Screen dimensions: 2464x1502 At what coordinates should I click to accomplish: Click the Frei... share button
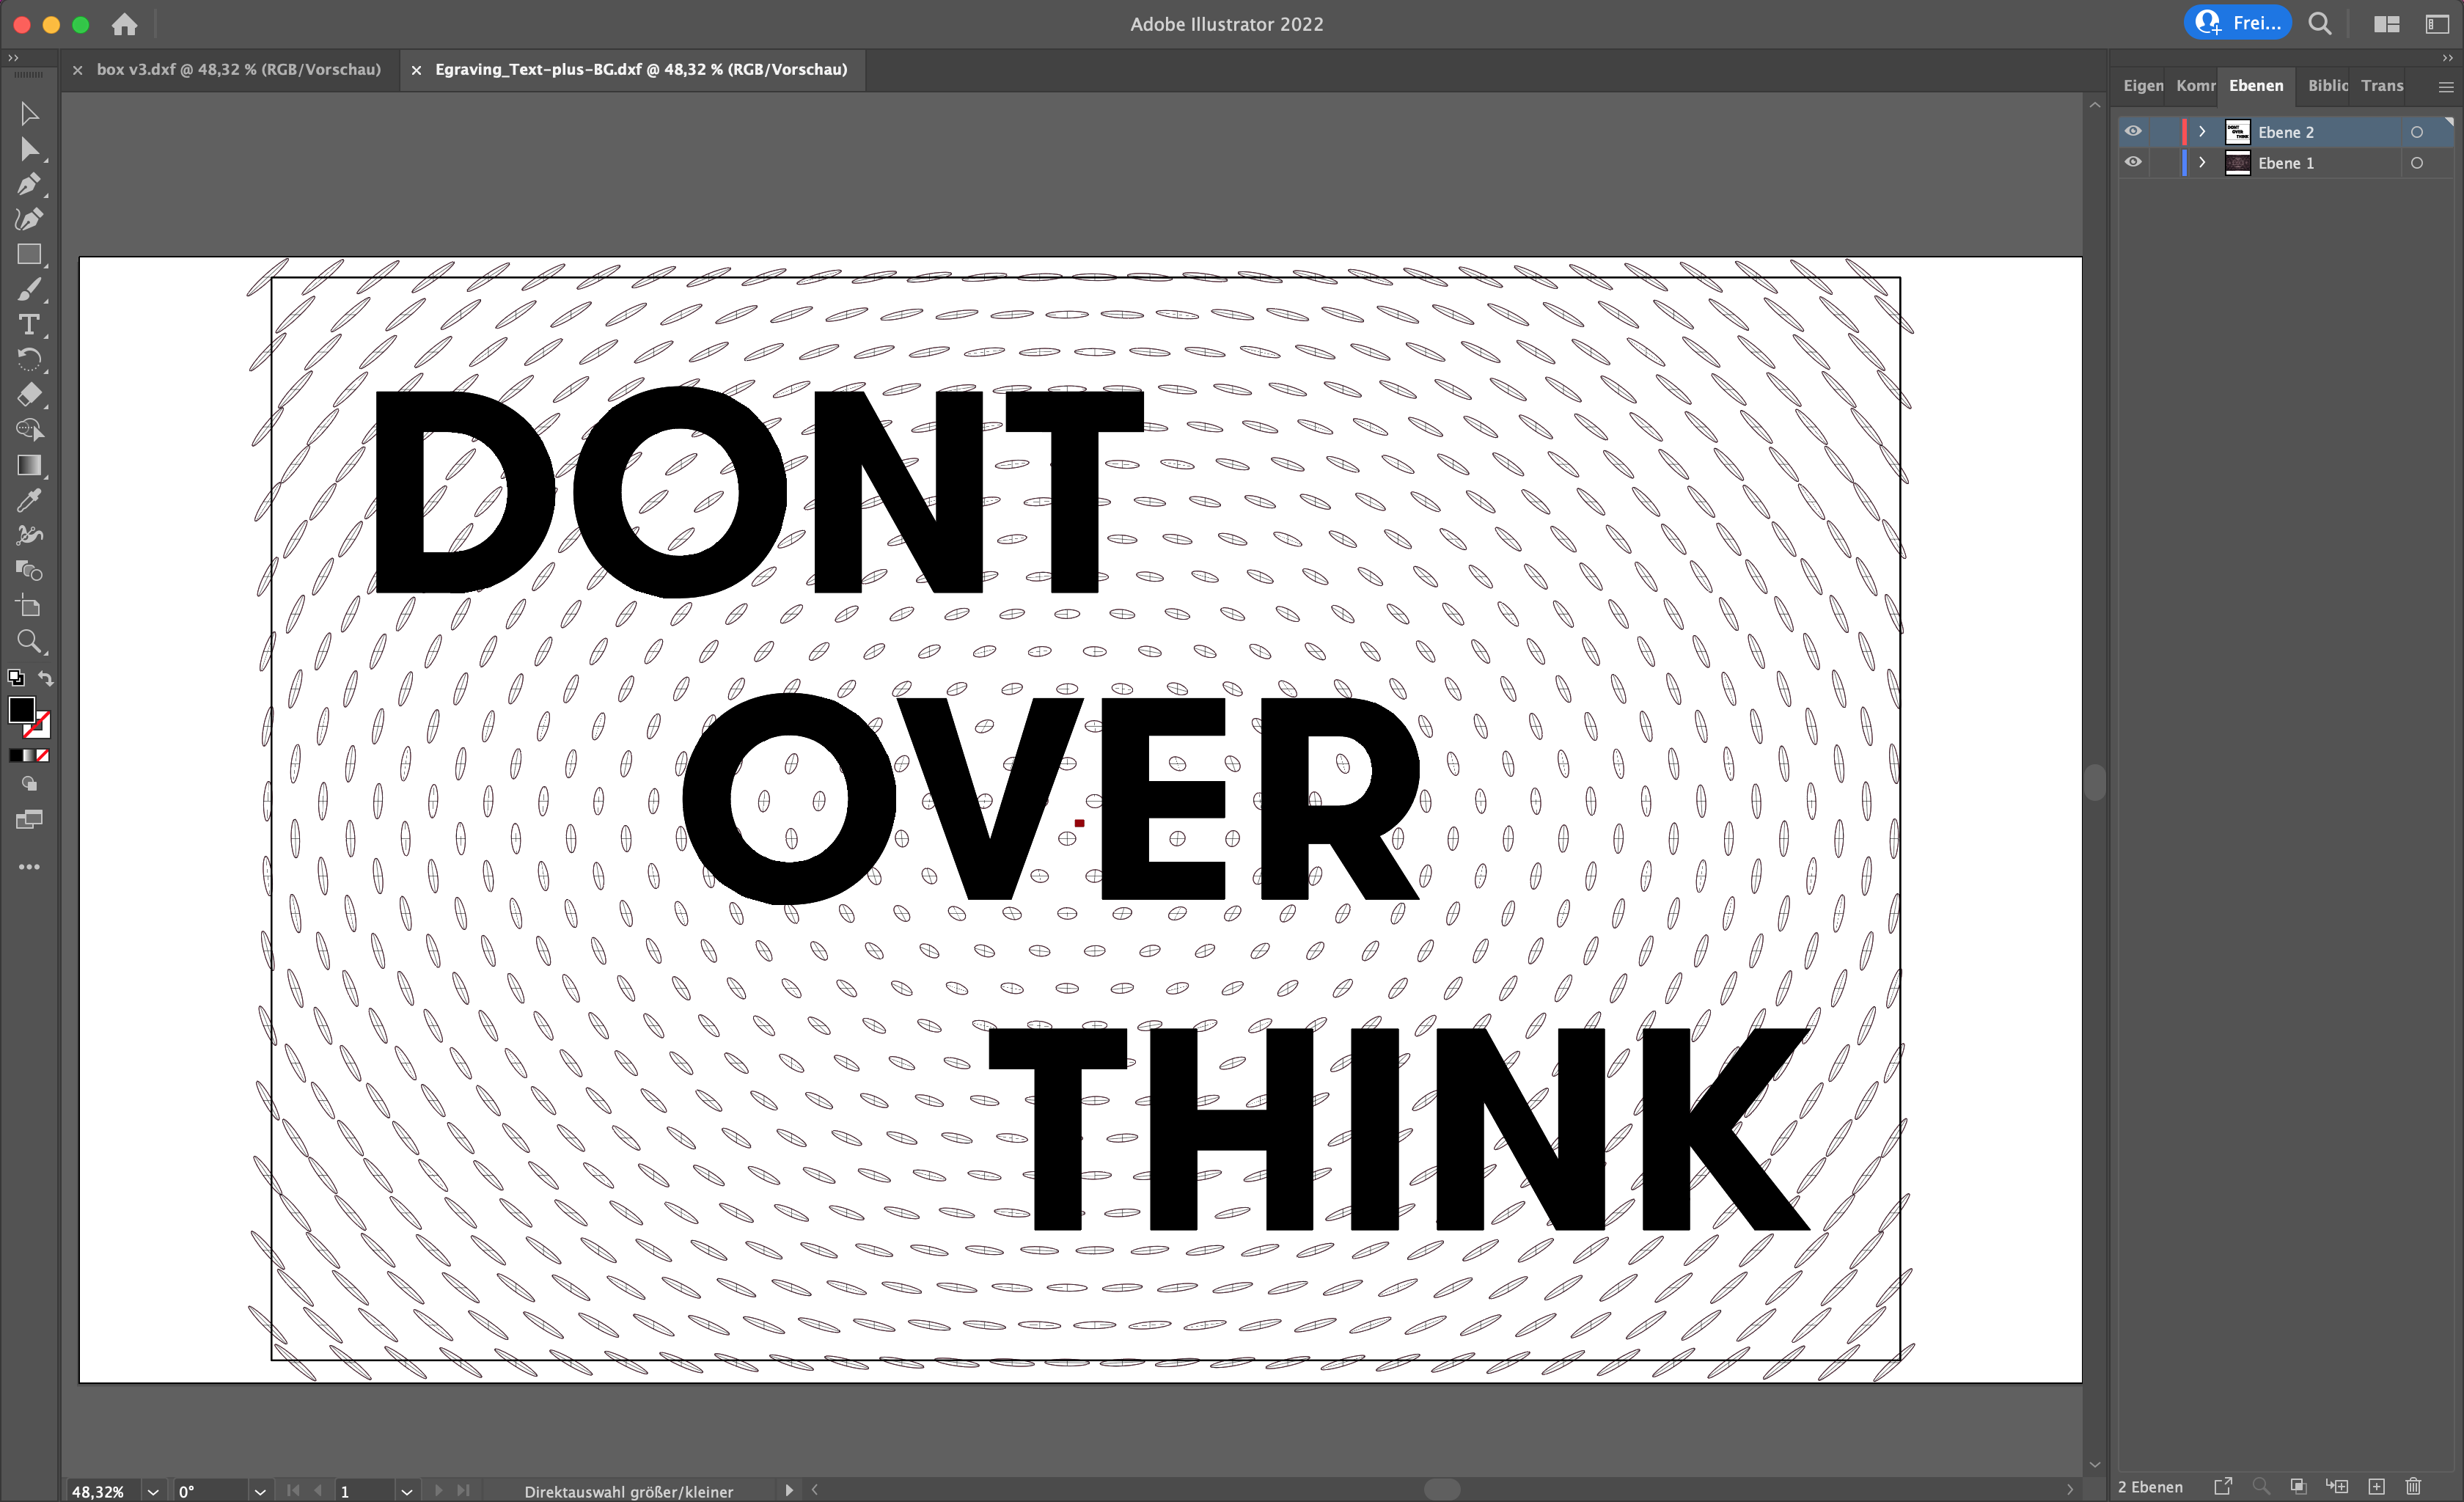2237,23
